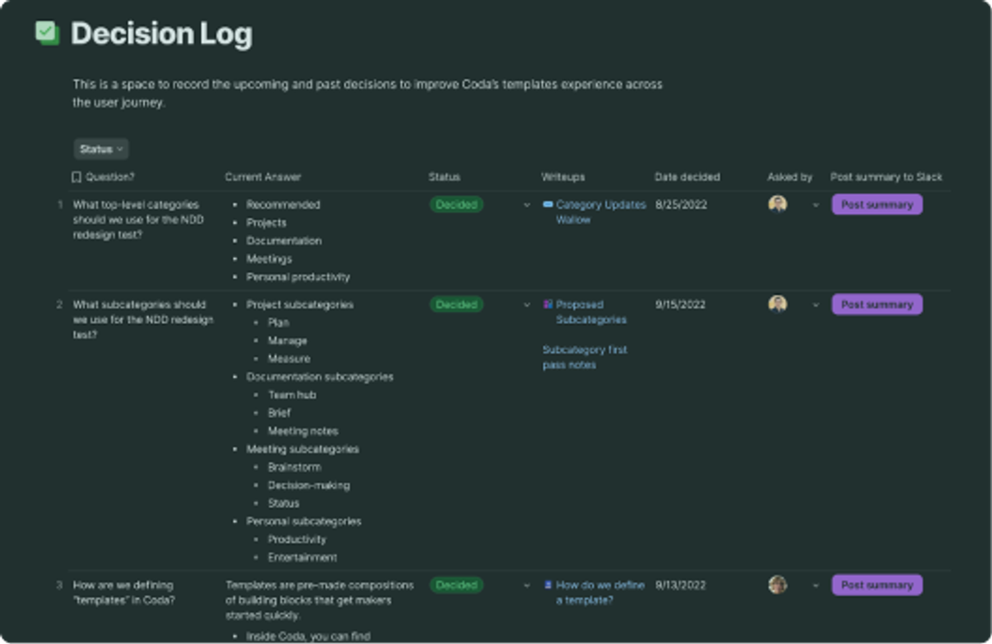Open the 'Subcategory first pass notes' link
This screenshot has width=992, height=644.
585,357
